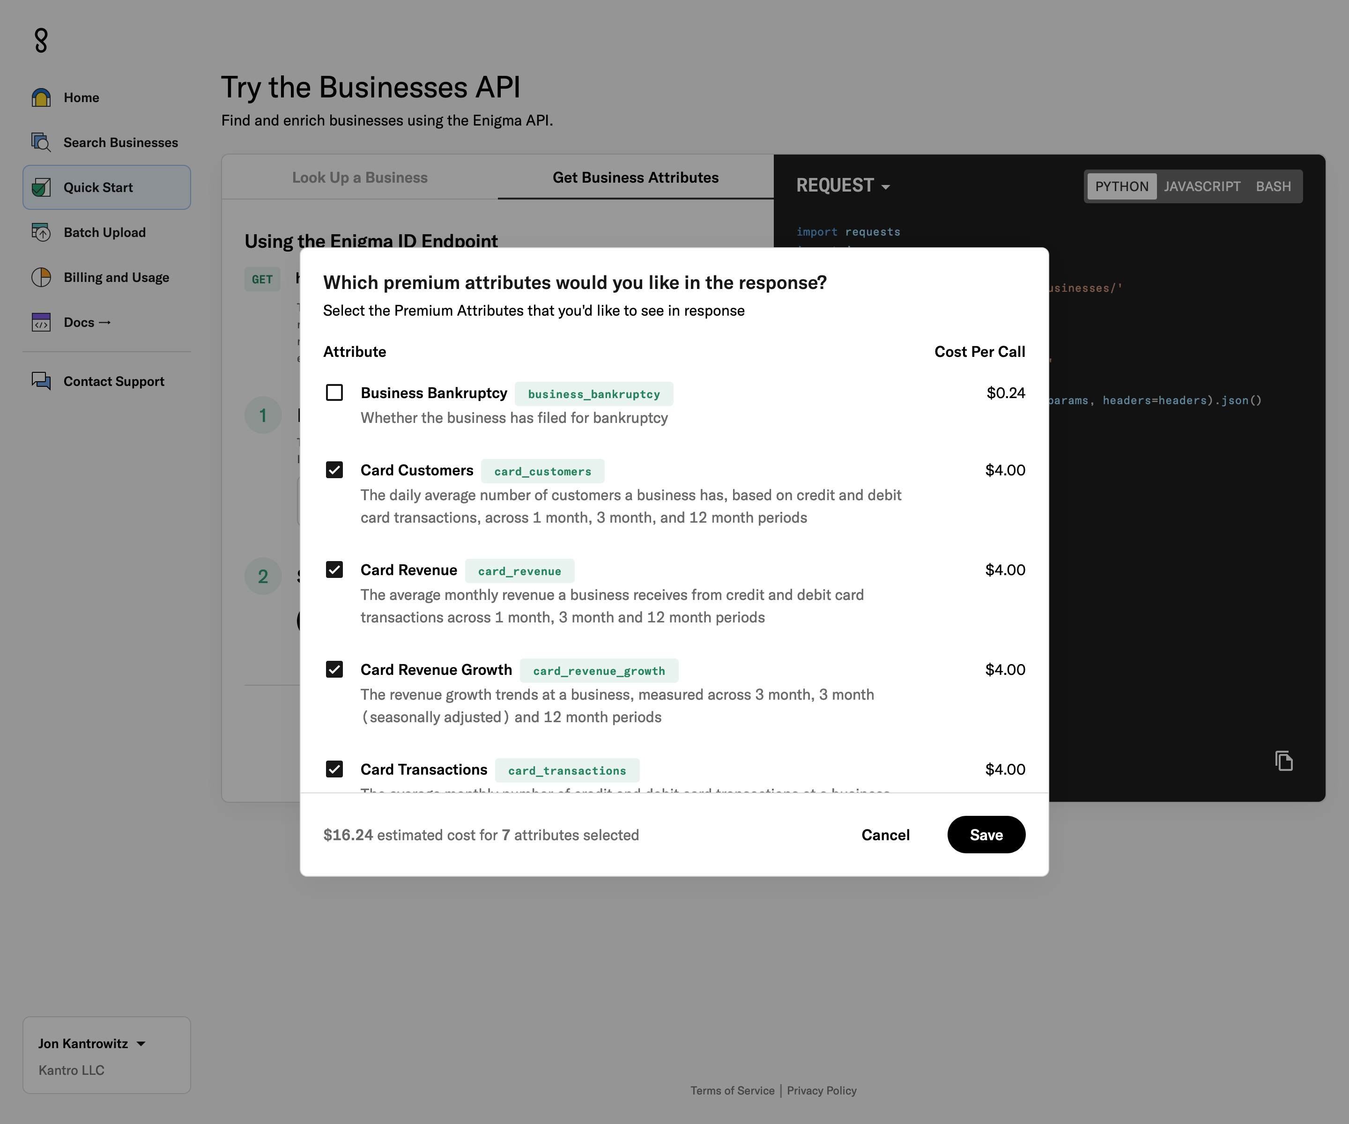Click the $16.24 estimated cost text
The height and width of the screenshot is (1124, 1349).
(x=348, y=834)
